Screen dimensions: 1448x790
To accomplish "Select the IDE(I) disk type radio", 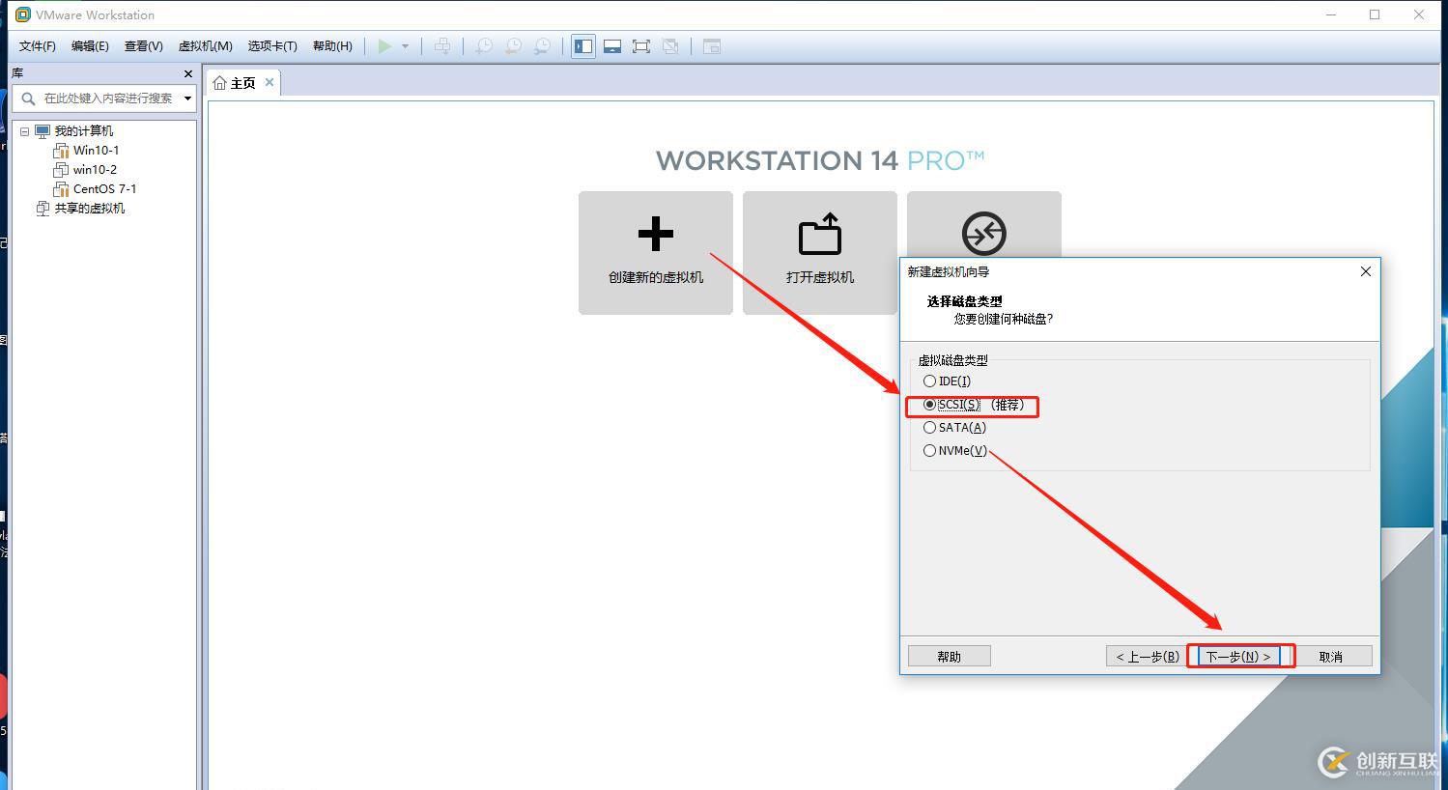I will [929, 381].
